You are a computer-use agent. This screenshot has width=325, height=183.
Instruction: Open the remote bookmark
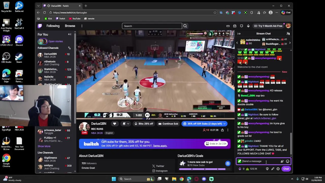(89, 19)
